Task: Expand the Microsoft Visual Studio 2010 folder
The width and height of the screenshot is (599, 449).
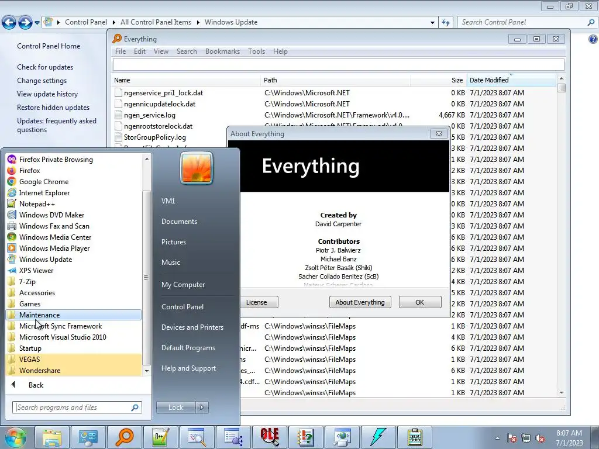Action: [63, 337]
